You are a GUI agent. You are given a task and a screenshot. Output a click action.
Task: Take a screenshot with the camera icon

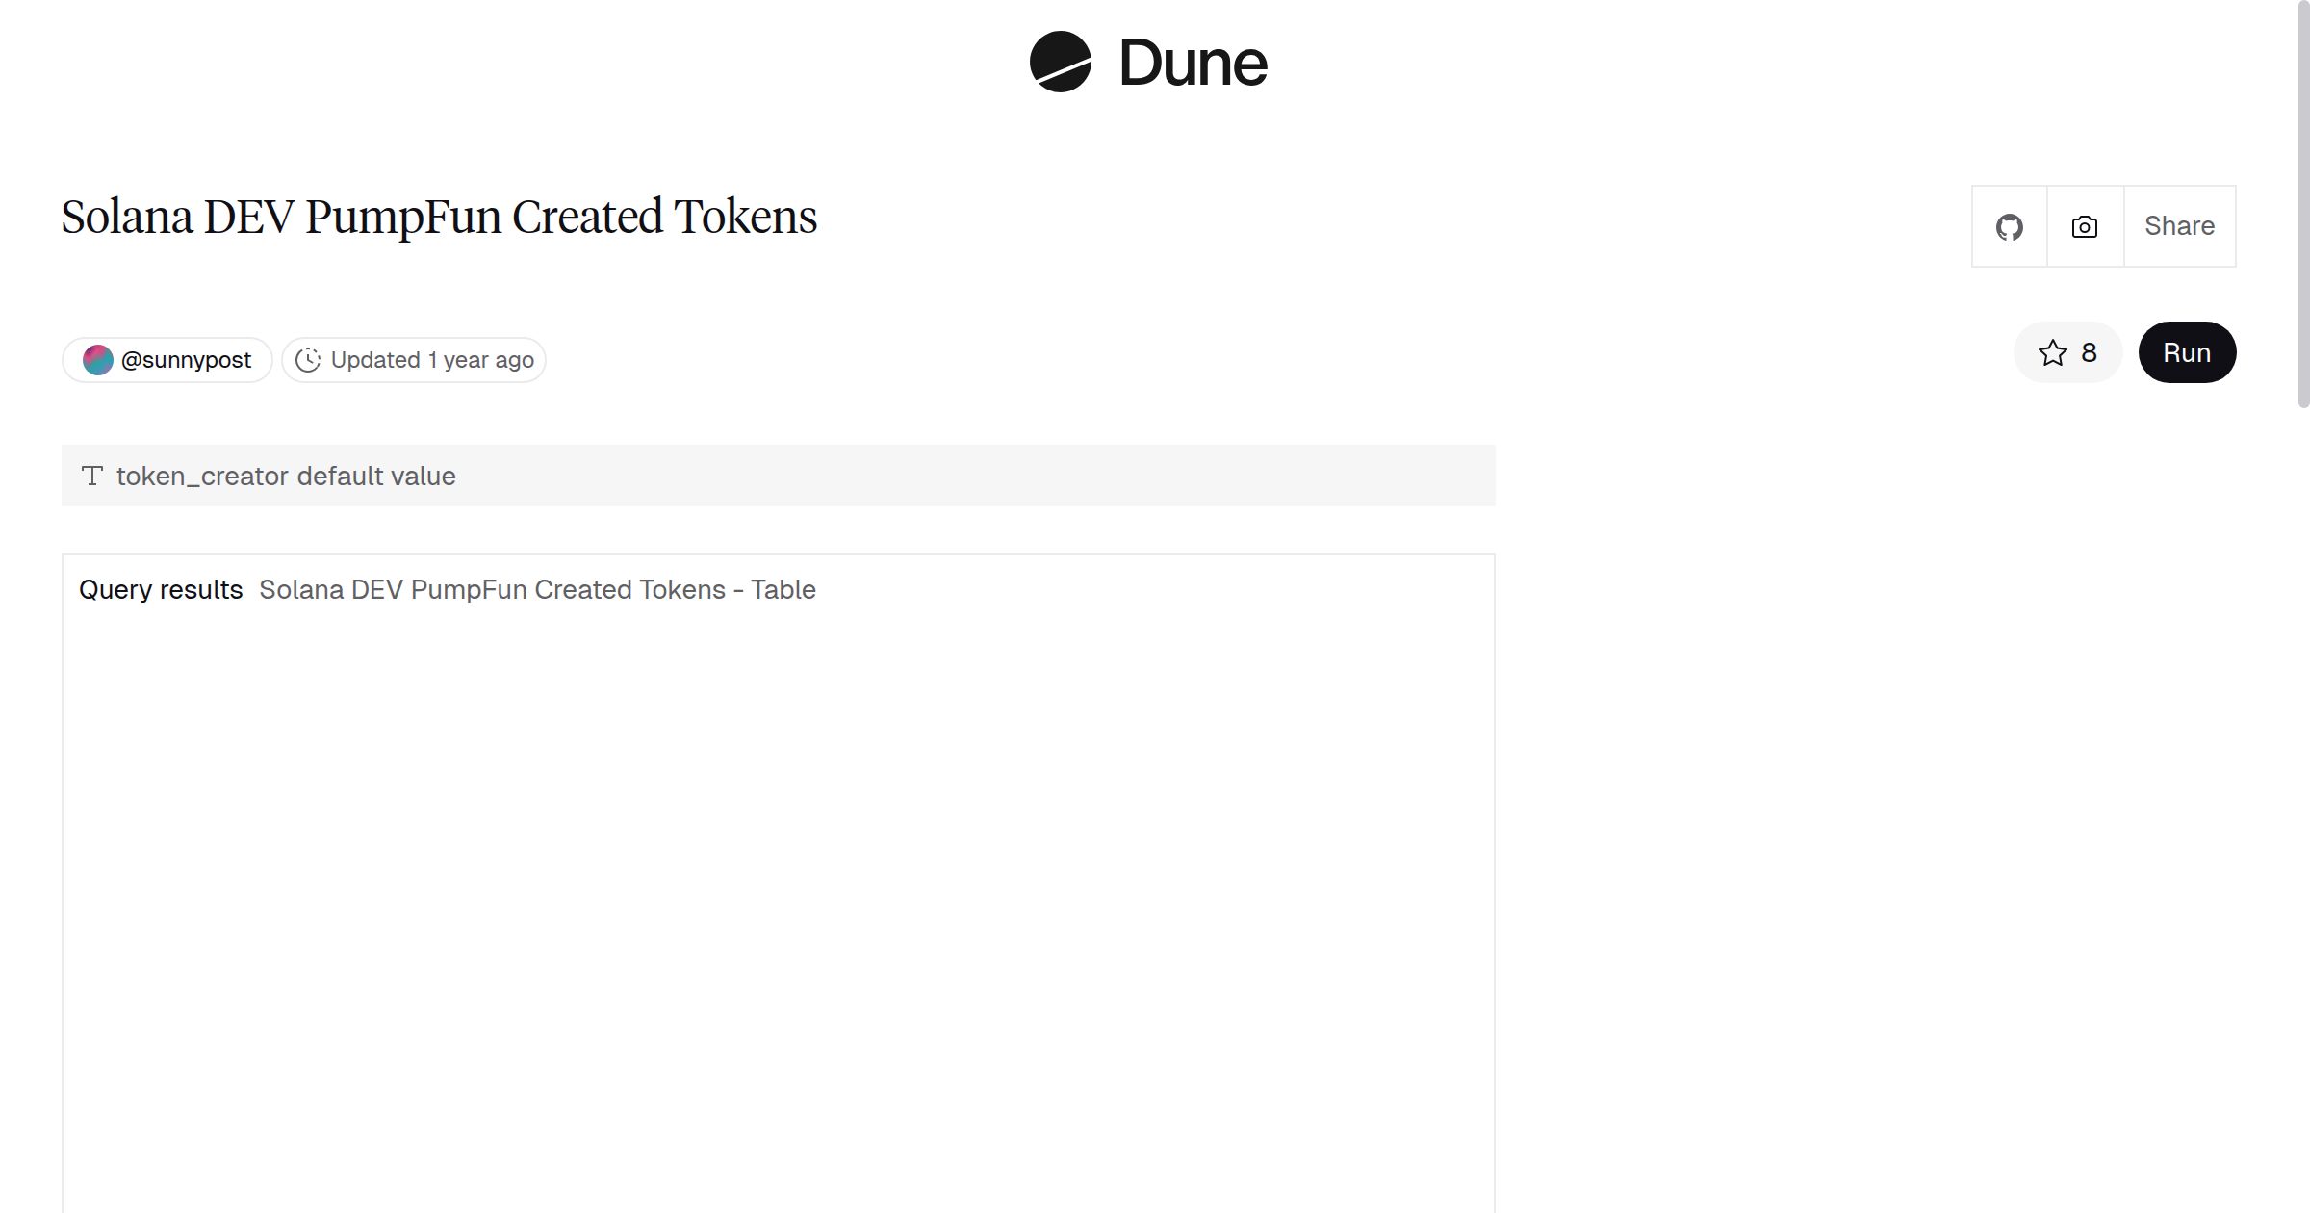click(2084, 226)
